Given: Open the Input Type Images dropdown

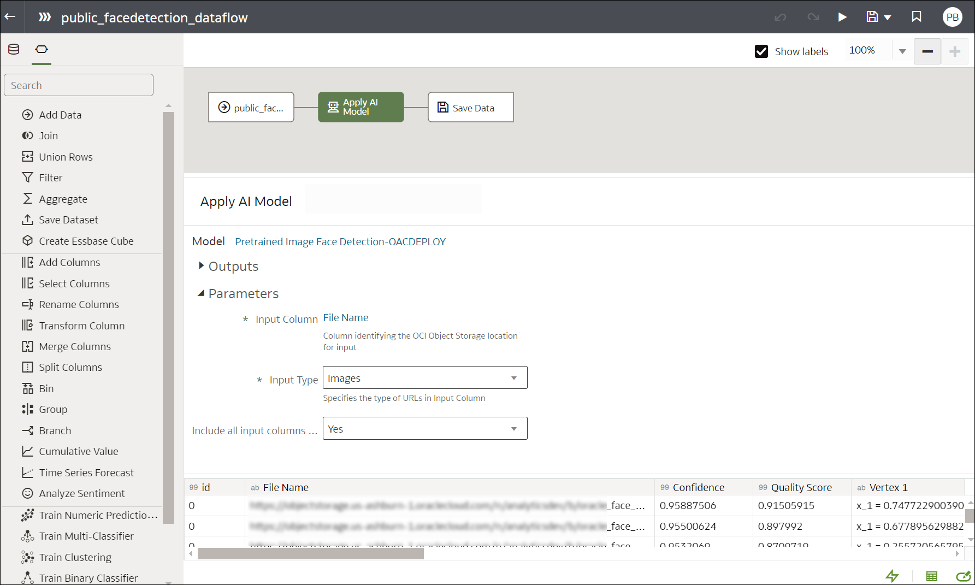Looking at the screenshot, I should (x=425, y=377).
